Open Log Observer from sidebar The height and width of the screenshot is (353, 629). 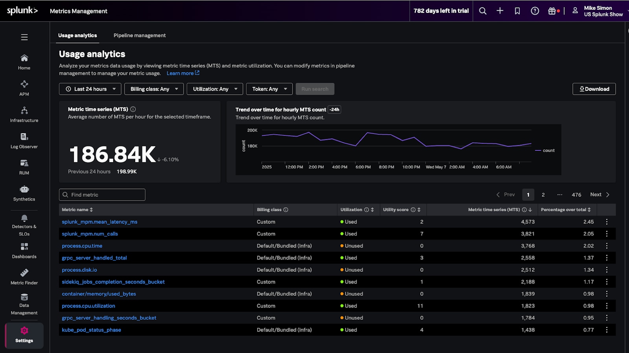(x=24, y=141)
